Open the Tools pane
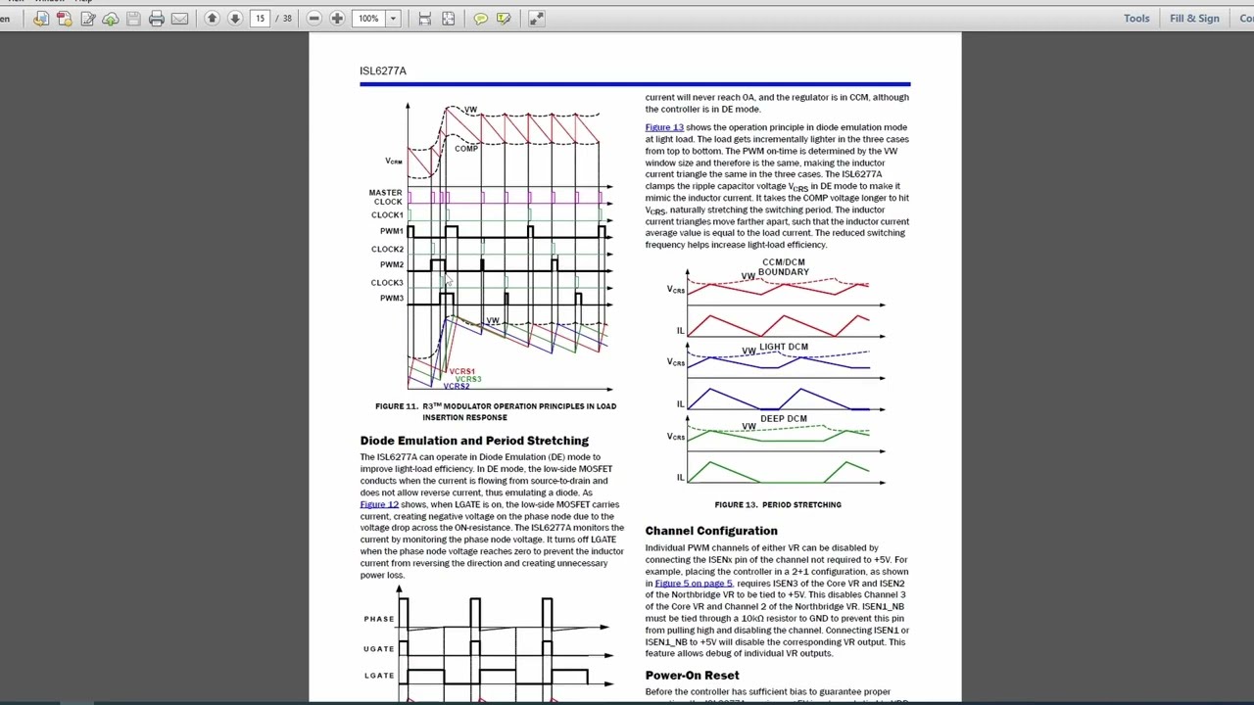Screen dimensions: 1254x705 click(x=1136, y=19)
